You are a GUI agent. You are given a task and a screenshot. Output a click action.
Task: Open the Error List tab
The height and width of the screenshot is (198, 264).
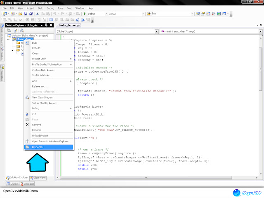27,184
